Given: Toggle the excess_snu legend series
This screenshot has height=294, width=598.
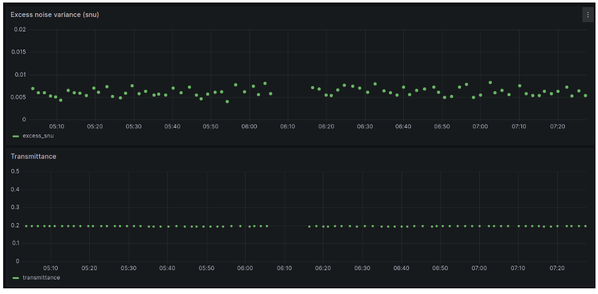Looking at the screenshot, I should [38, 136].
